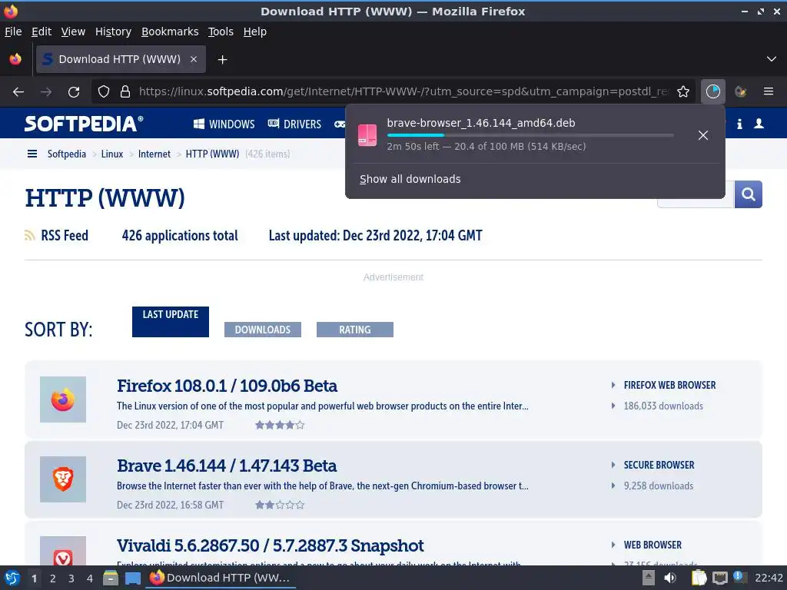This screenshot has height=590, width=787.
Task: Open the Windows section in Softpedia nav
Action: click(224, 124)
